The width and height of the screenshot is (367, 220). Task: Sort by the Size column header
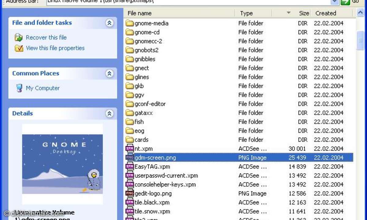(x=291, y=13)
